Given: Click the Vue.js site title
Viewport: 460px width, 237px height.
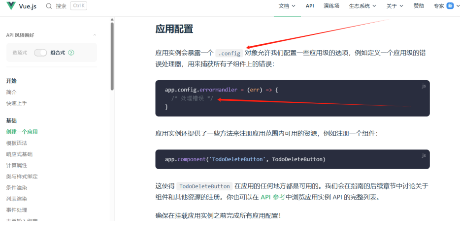Looking at the screenshot, I should click(x=28, y=6).
